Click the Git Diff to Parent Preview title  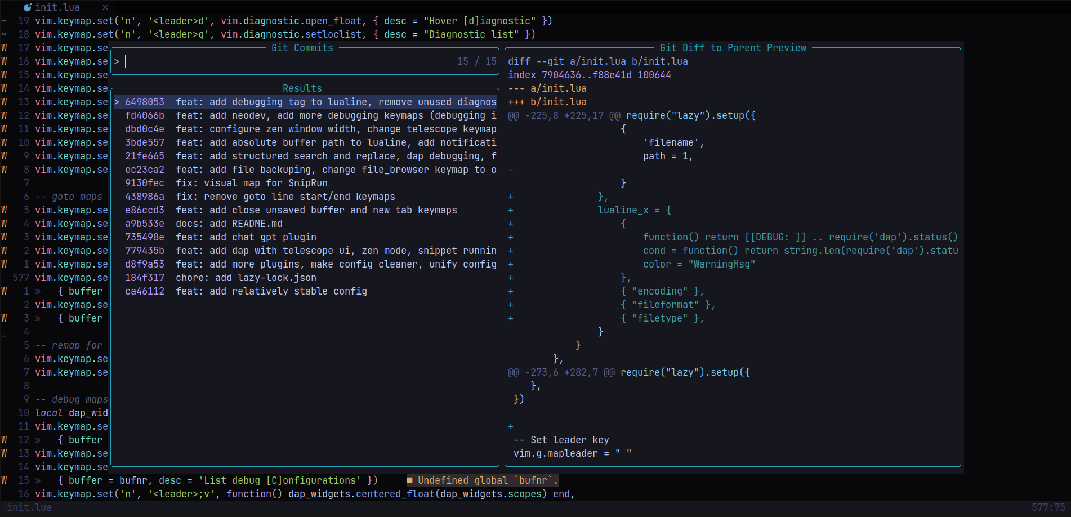pos(733,48)
